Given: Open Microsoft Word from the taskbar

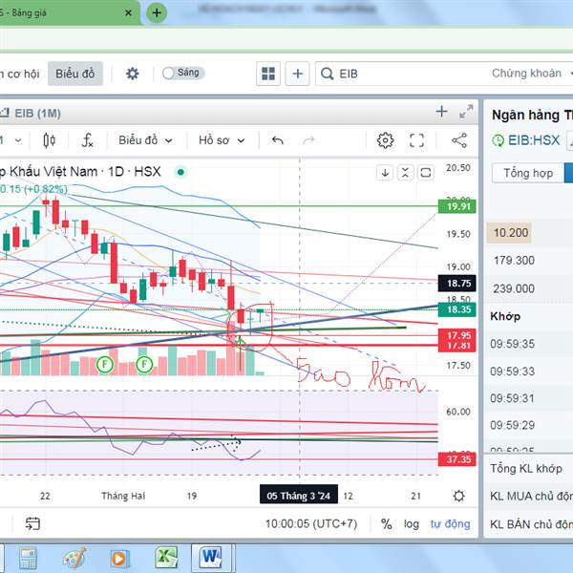Looking at the screenshot, I should 210,557.
